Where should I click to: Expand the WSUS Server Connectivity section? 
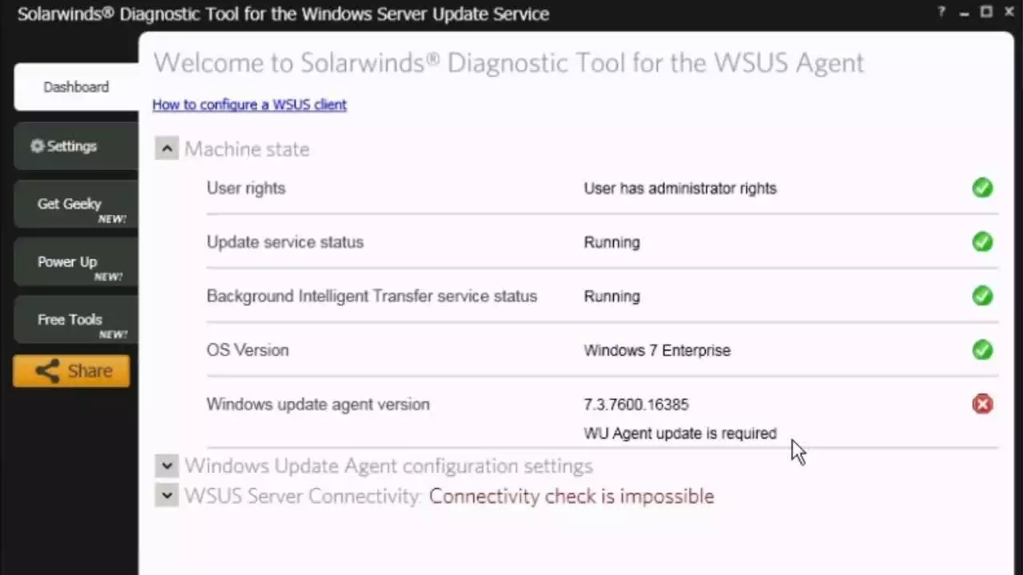(167, 496)
